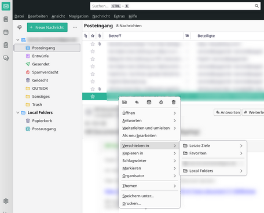
Task: Open the Datei menu
Action: coord(19,16)
